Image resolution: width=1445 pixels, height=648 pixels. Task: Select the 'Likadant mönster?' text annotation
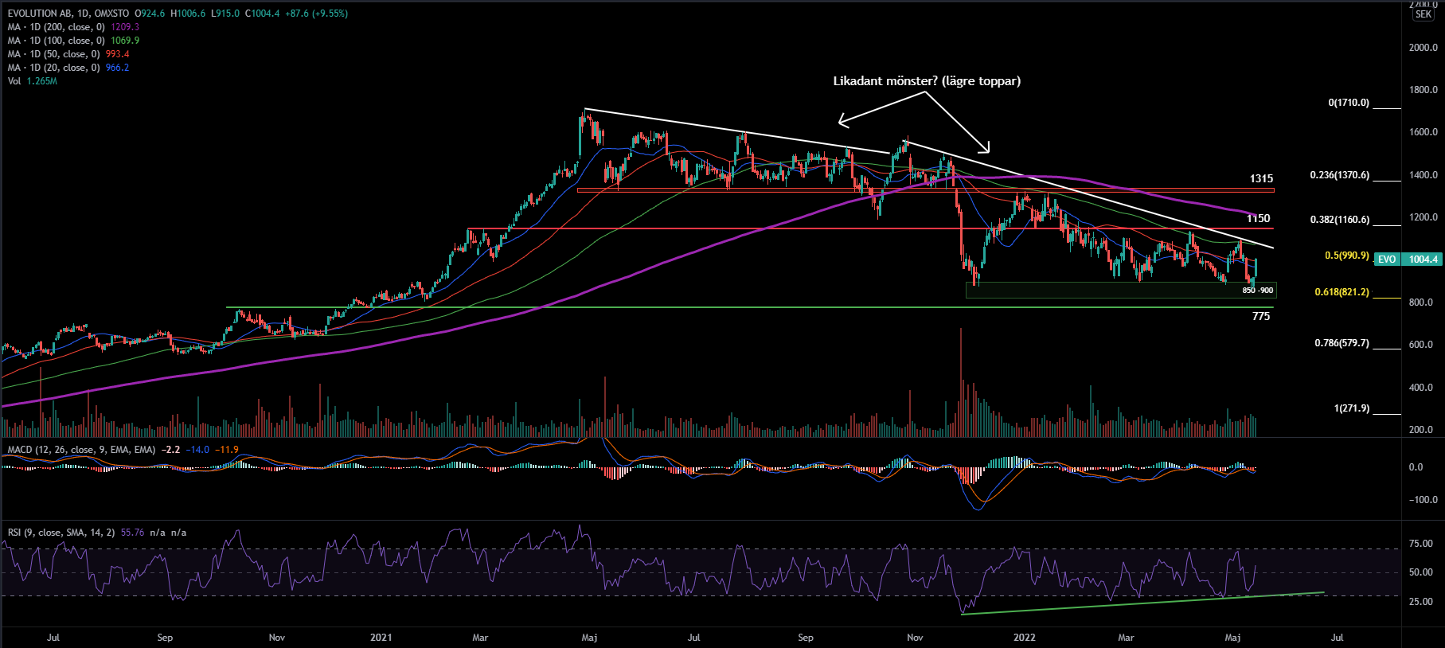(x=926, y=81)
